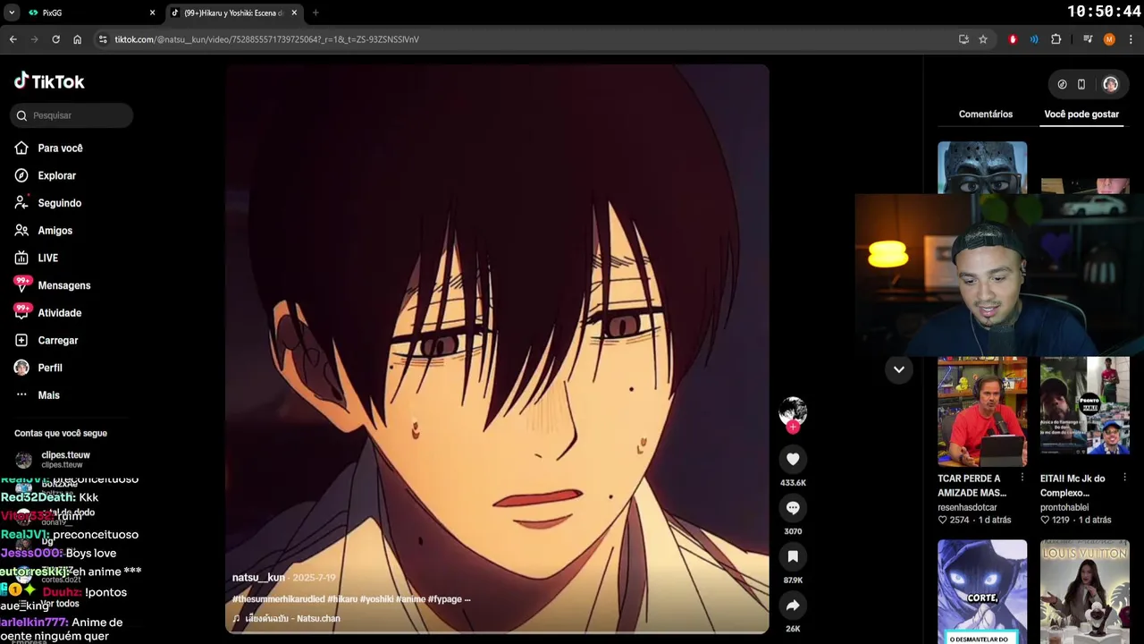Viewport: 1144px width, 644px height.
Task: Open the Perfil page
Action: pos(49,368)
